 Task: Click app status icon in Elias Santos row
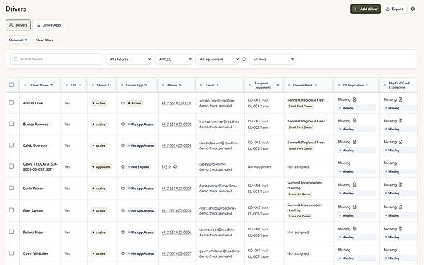[123, 210]
